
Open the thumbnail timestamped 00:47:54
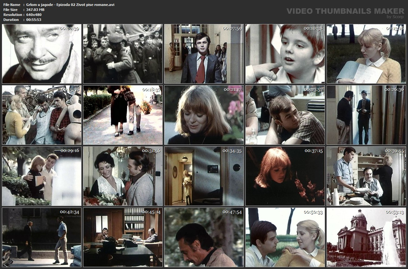pyautogui.click(x=204, y=237)
